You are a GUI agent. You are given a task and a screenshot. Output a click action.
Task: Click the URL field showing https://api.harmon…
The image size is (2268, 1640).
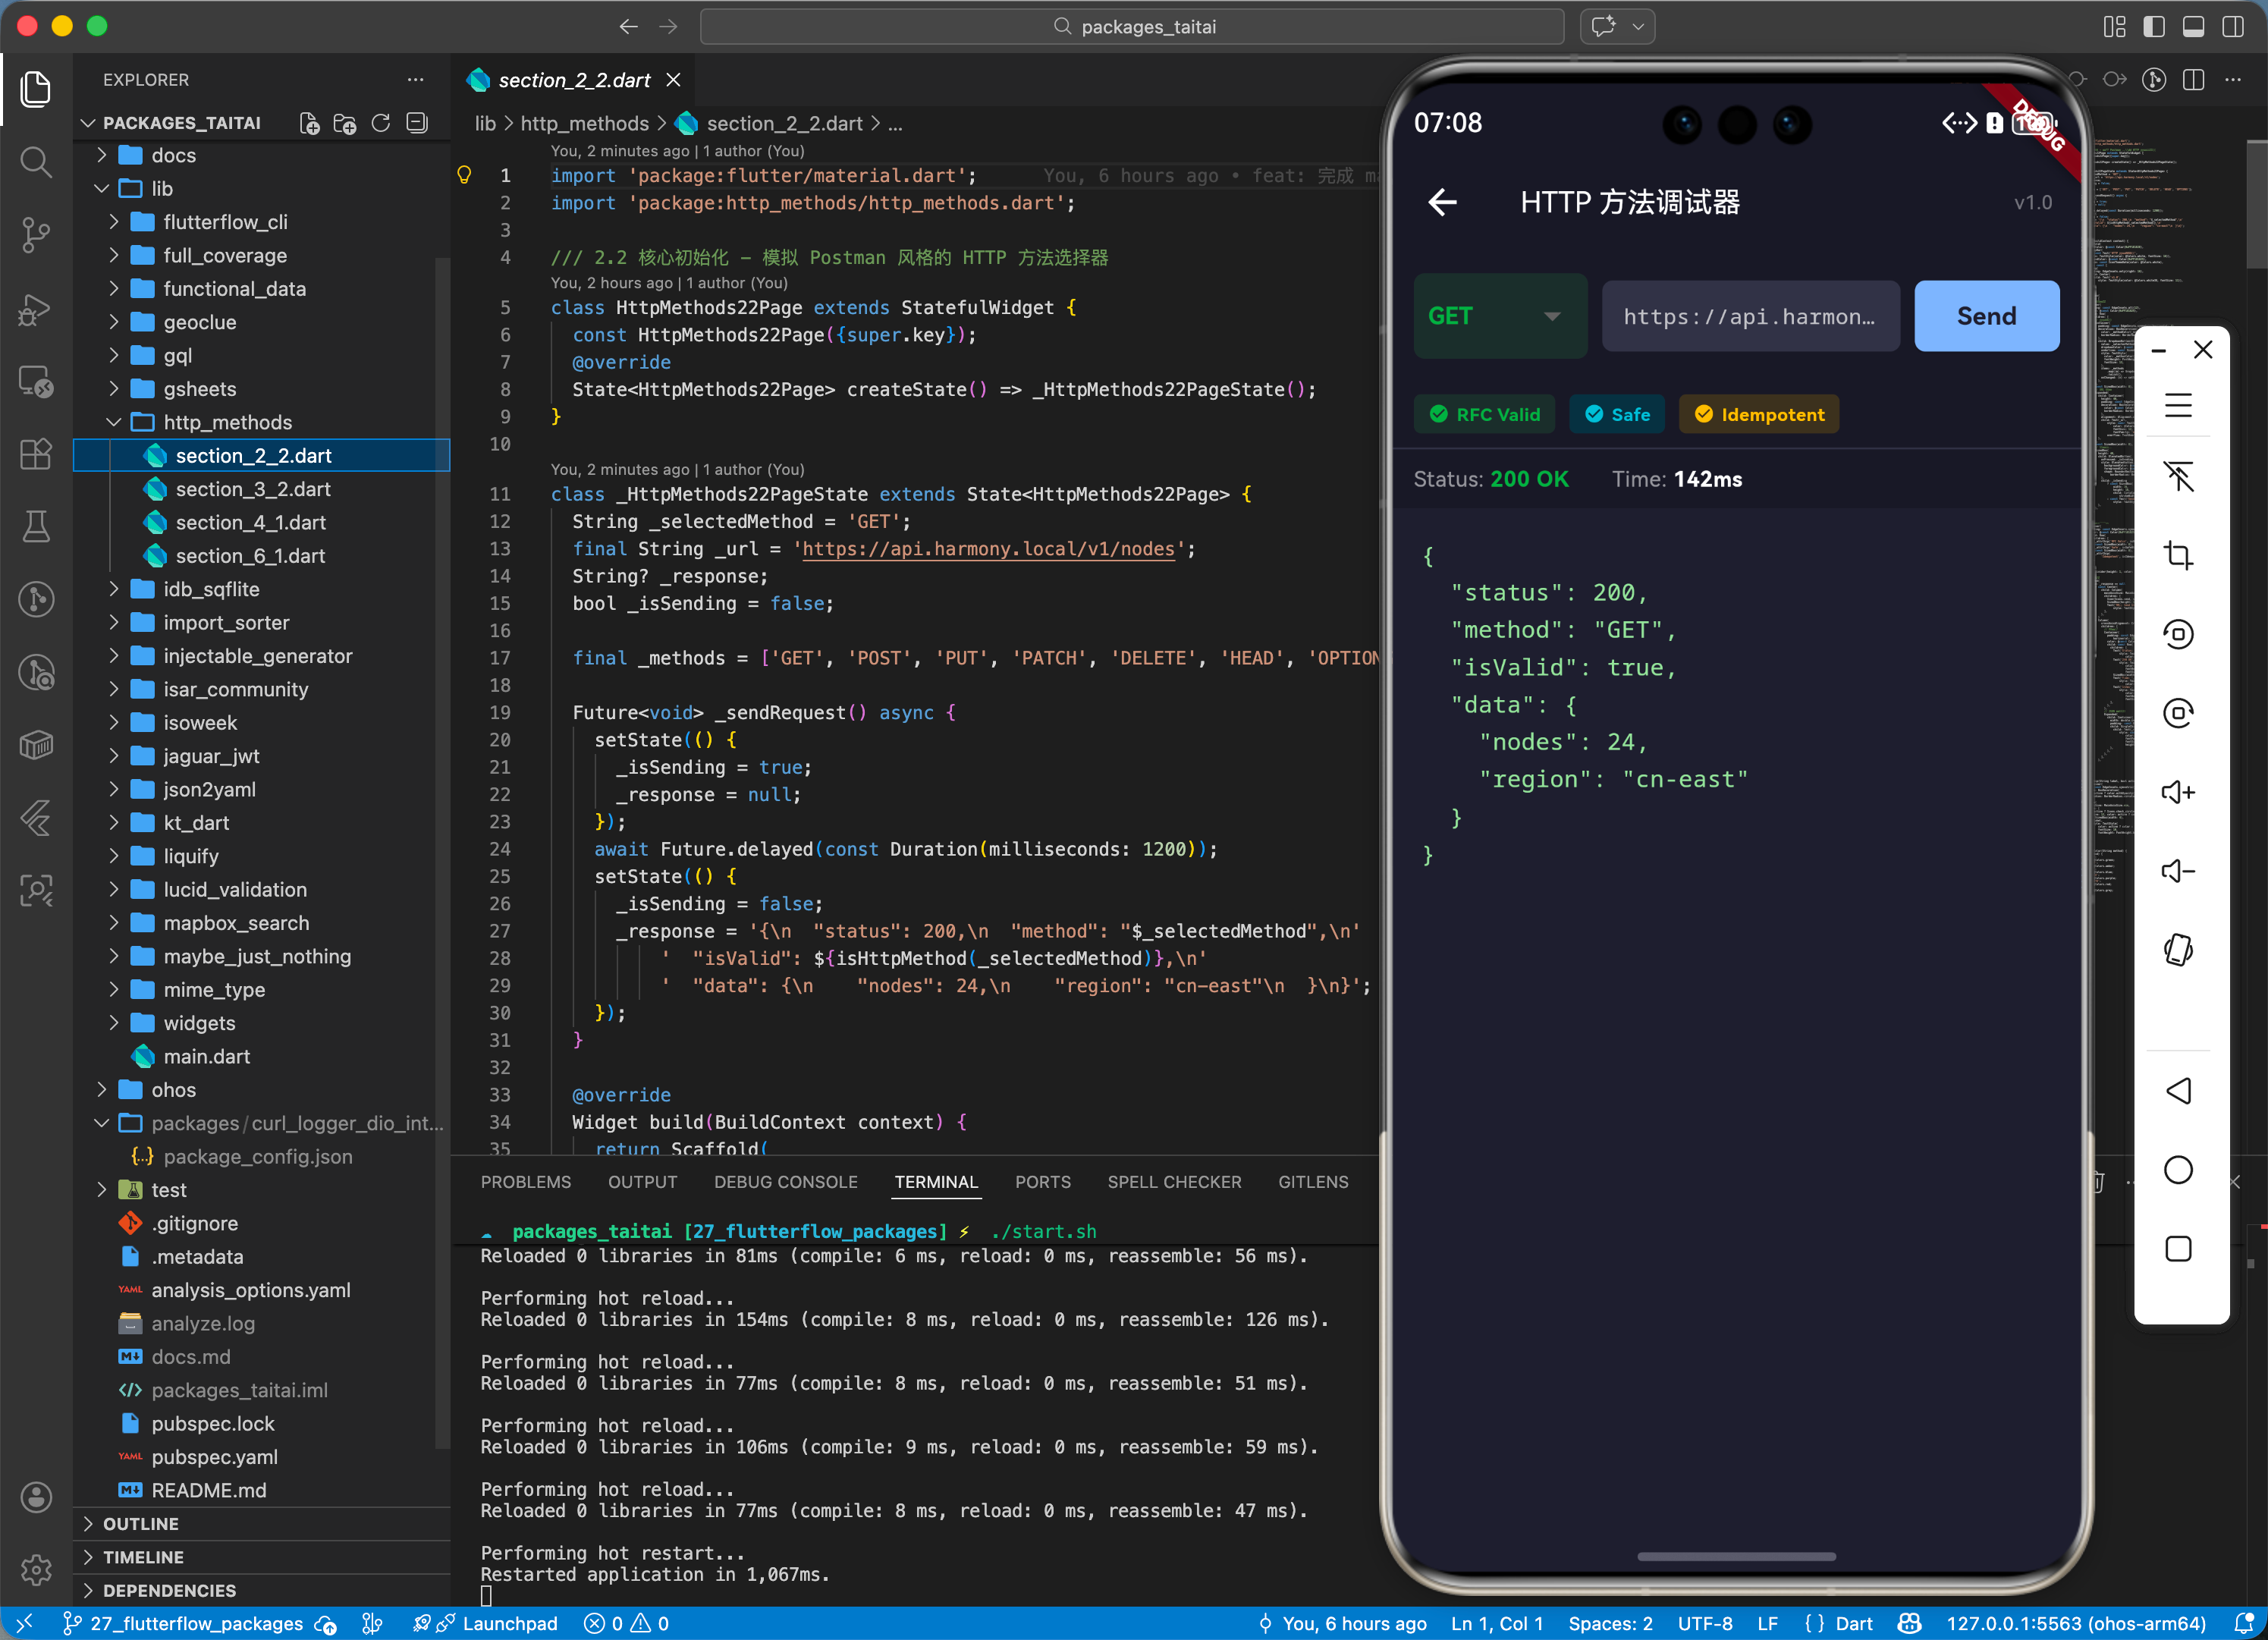(x=1749, y=316)
